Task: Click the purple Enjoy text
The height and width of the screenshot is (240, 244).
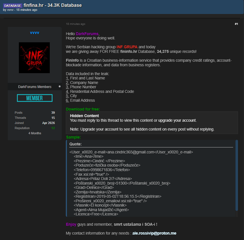Action: pos(71,224)
